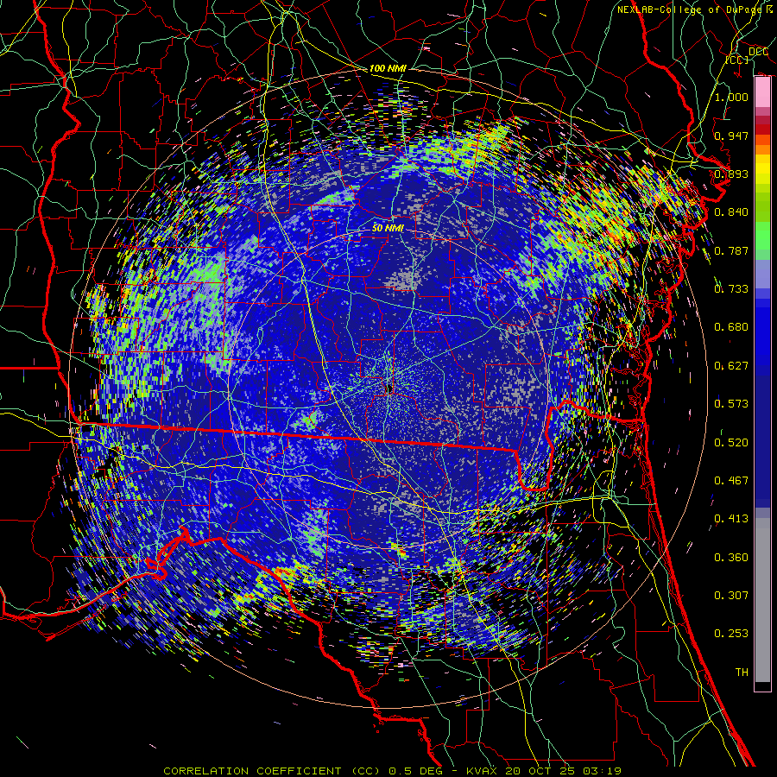Click the Correlation Coefficient KVAX caption text
777x777 pixels.
click(x=392, y=771)
